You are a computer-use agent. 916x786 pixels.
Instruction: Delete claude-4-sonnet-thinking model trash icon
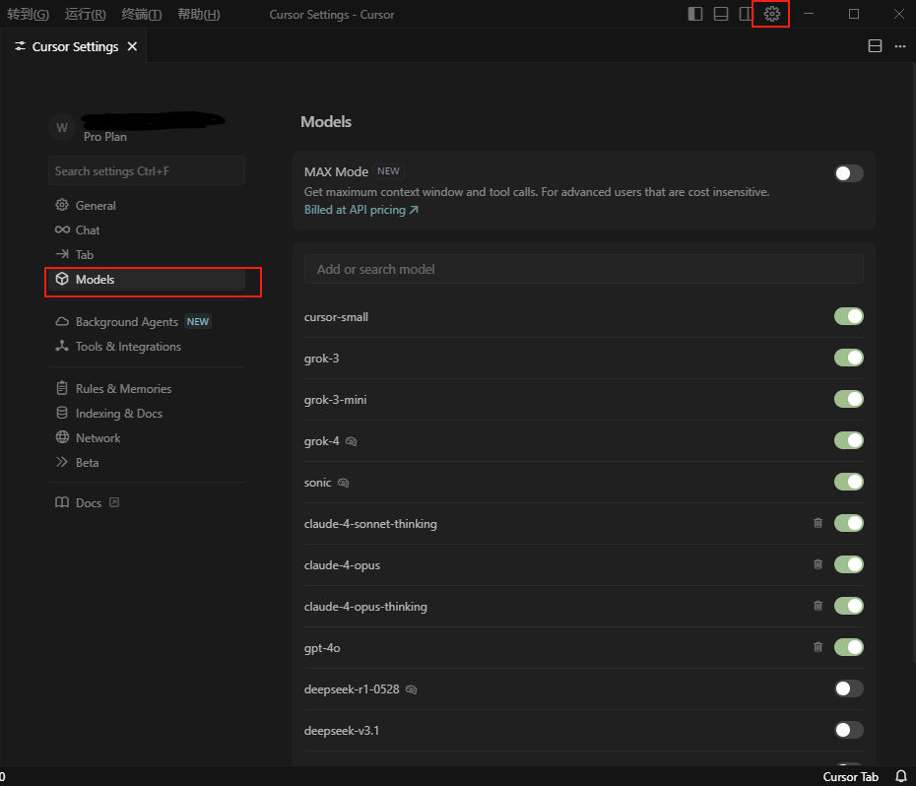coord(818,523)
